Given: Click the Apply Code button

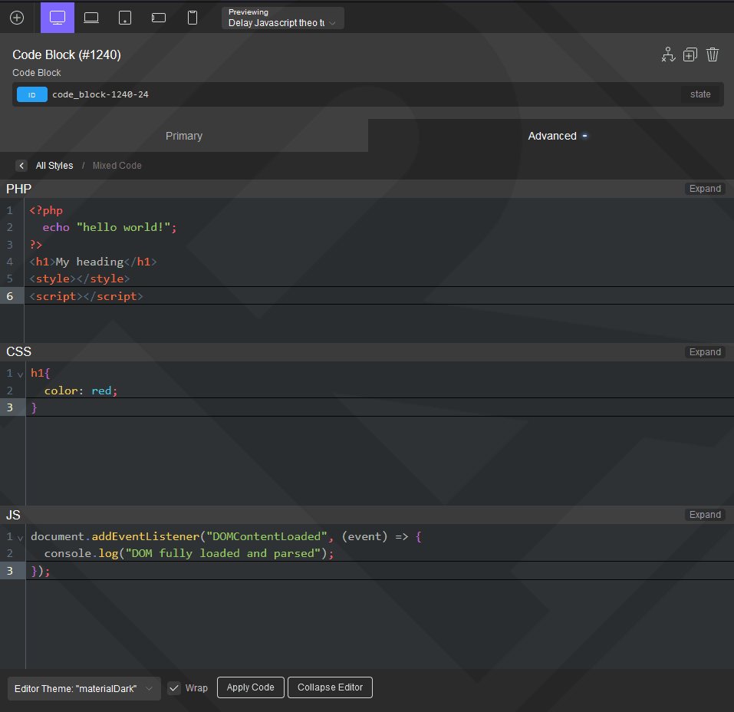Looking at the screenshot, I should 251,687.
